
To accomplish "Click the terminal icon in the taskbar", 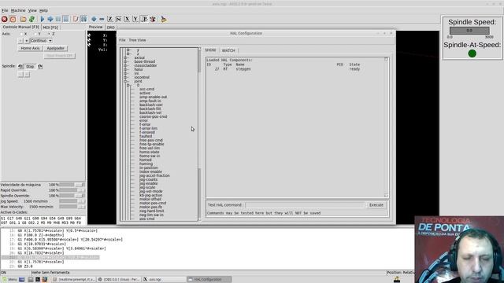I will (38, 280).
